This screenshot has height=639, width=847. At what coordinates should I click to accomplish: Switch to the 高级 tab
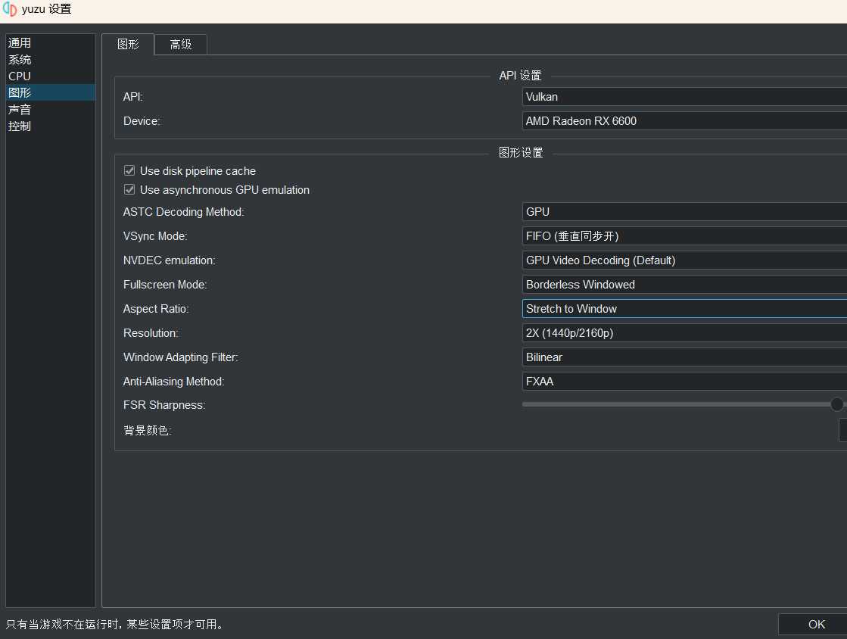pos(180,44)
